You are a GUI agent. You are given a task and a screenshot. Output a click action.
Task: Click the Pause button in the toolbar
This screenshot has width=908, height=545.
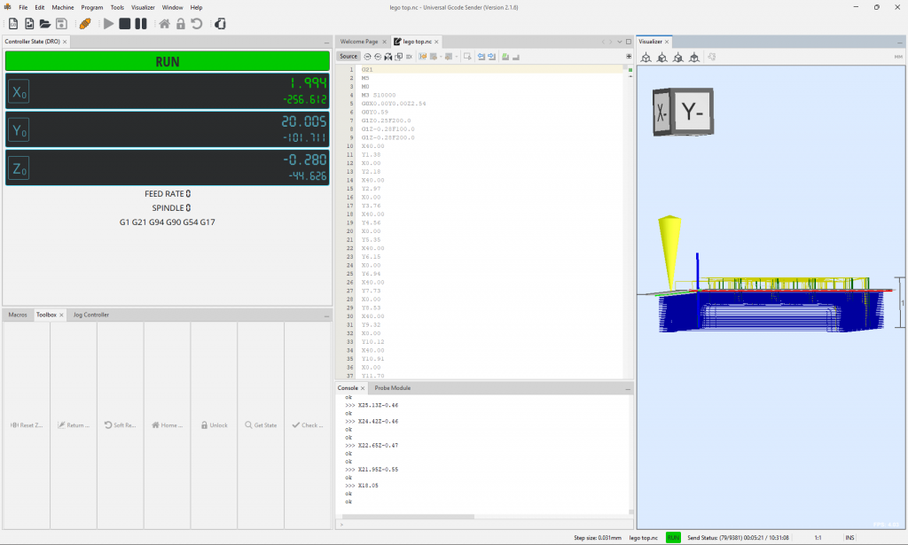(x=141, y=24)
